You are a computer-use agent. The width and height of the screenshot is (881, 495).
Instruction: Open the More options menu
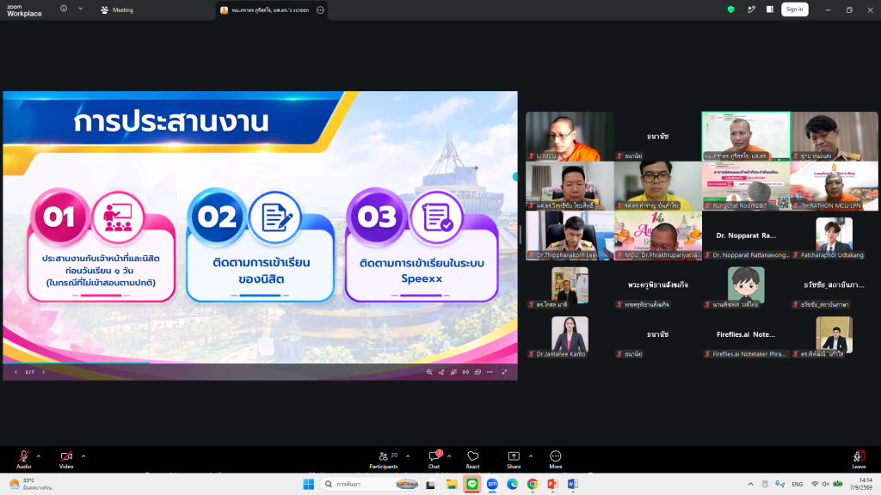(x=556, y=459)
